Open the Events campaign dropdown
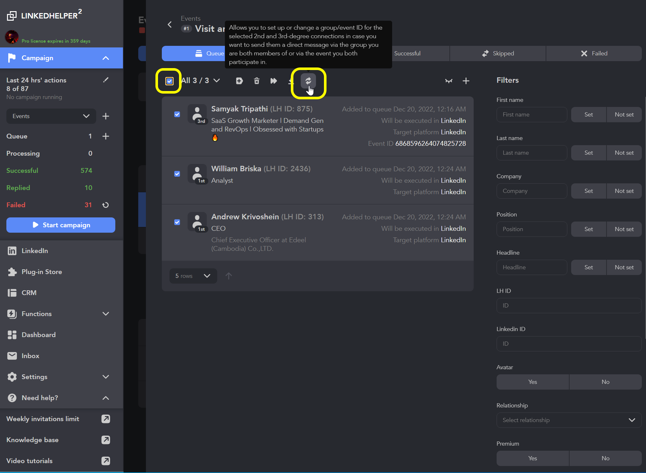Viewport: 646px width, 473px height. pos(51,116)
